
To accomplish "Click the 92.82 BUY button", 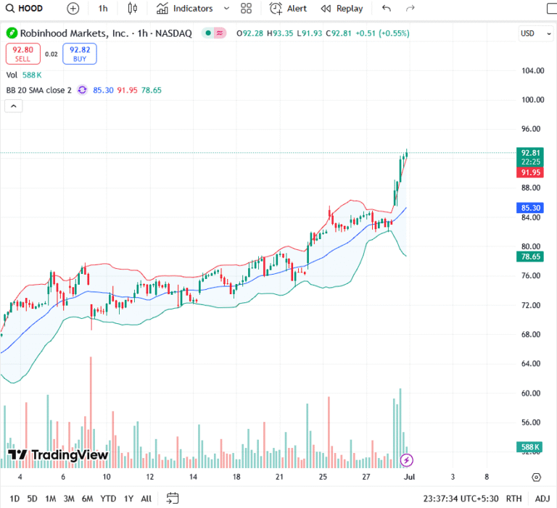I will tap(80, 54).
